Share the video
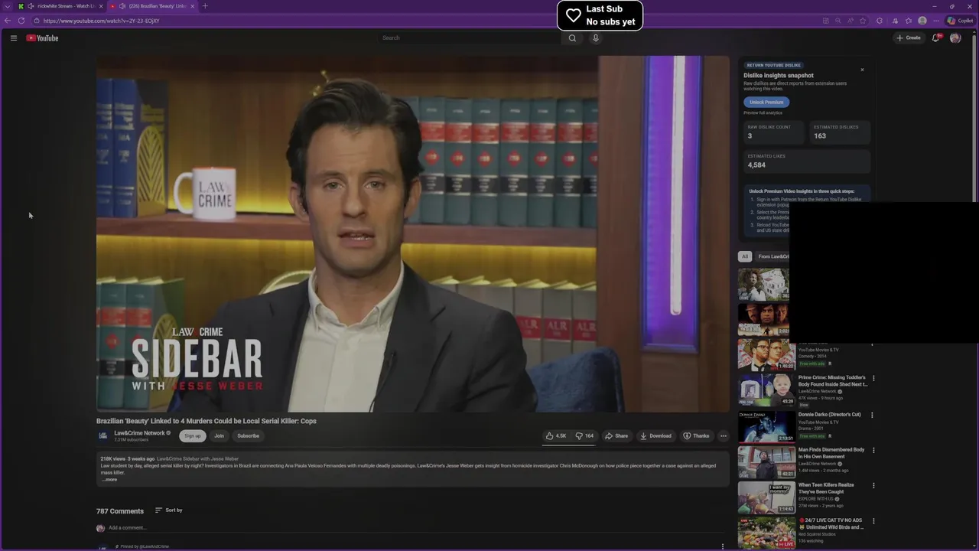Viewport: 979px width, 551px height. [x=616, y=436]
